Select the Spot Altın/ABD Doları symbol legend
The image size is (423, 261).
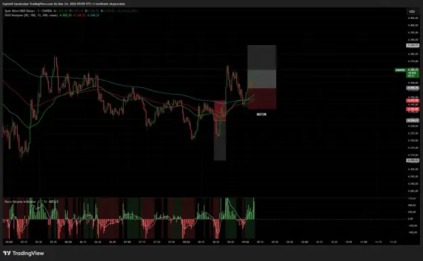(x=28, y=11)
